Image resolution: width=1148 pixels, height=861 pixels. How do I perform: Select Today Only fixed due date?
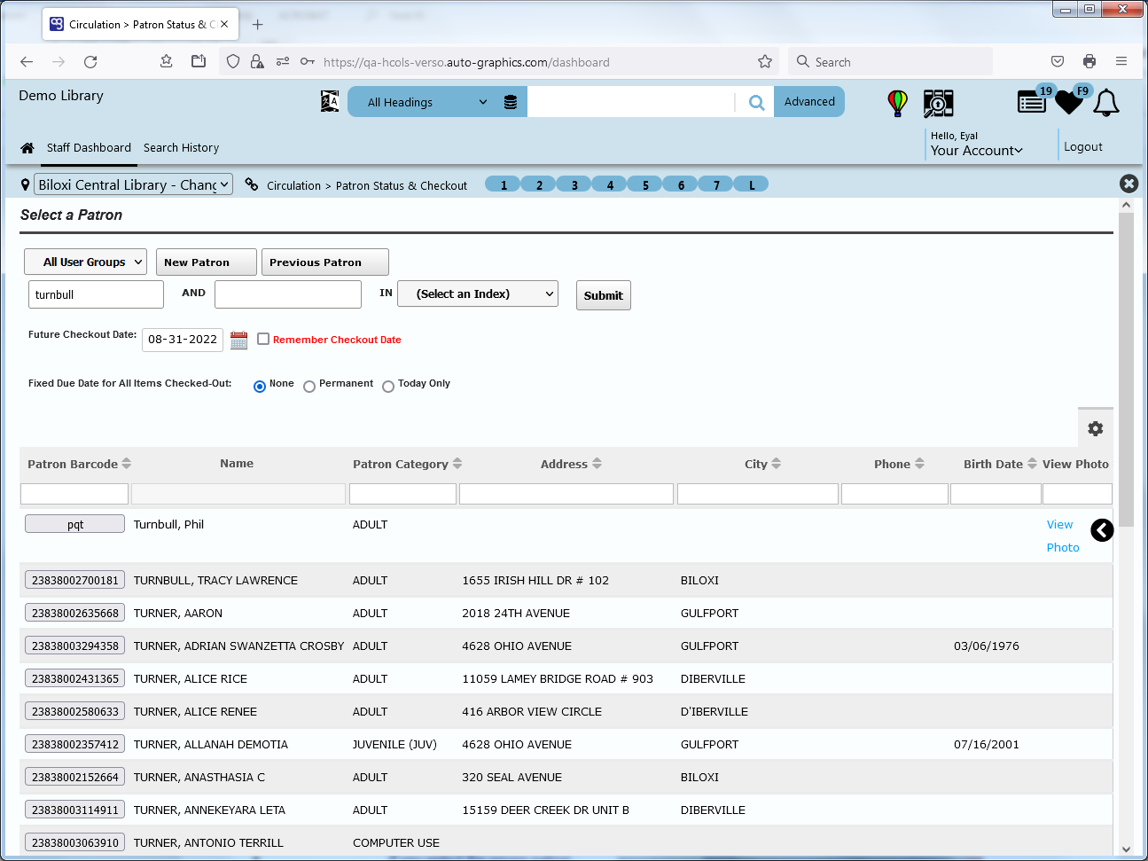(x=388, y=387)
